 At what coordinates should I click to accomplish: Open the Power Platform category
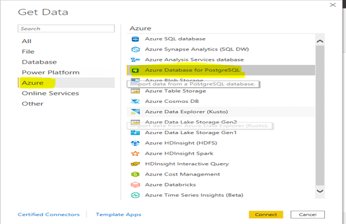click(66, 73)
